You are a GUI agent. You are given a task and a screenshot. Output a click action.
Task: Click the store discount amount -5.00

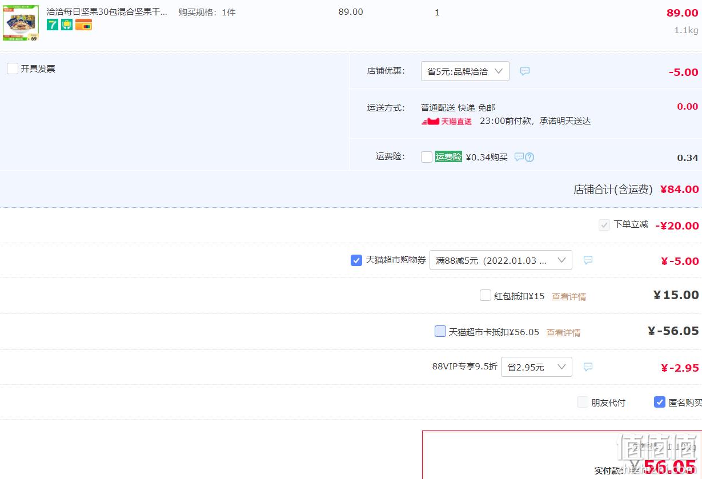[684, 72]
